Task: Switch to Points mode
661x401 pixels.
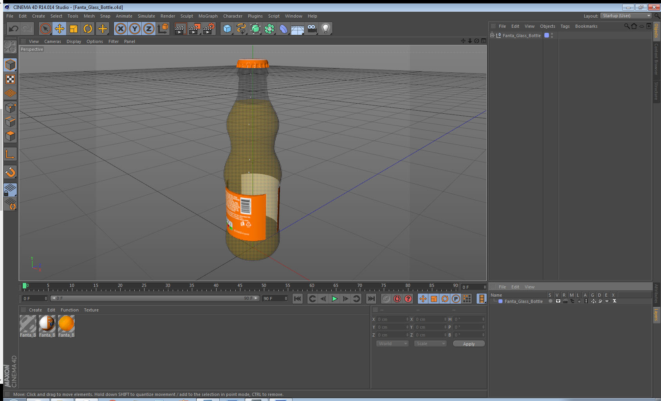Action: 10,107
